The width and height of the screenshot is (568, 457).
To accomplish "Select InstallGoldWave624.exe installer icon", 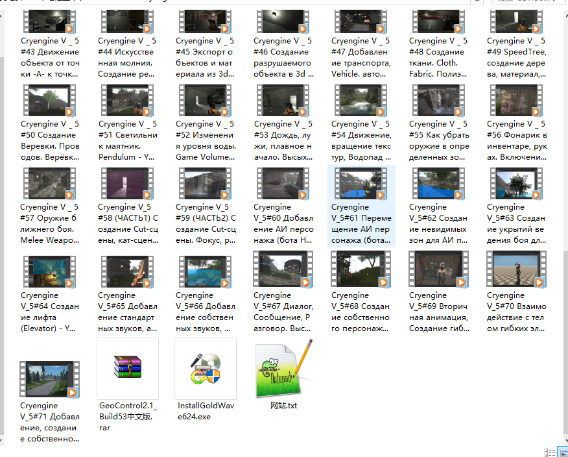I will pyautogui.click(x=206, y=369).
